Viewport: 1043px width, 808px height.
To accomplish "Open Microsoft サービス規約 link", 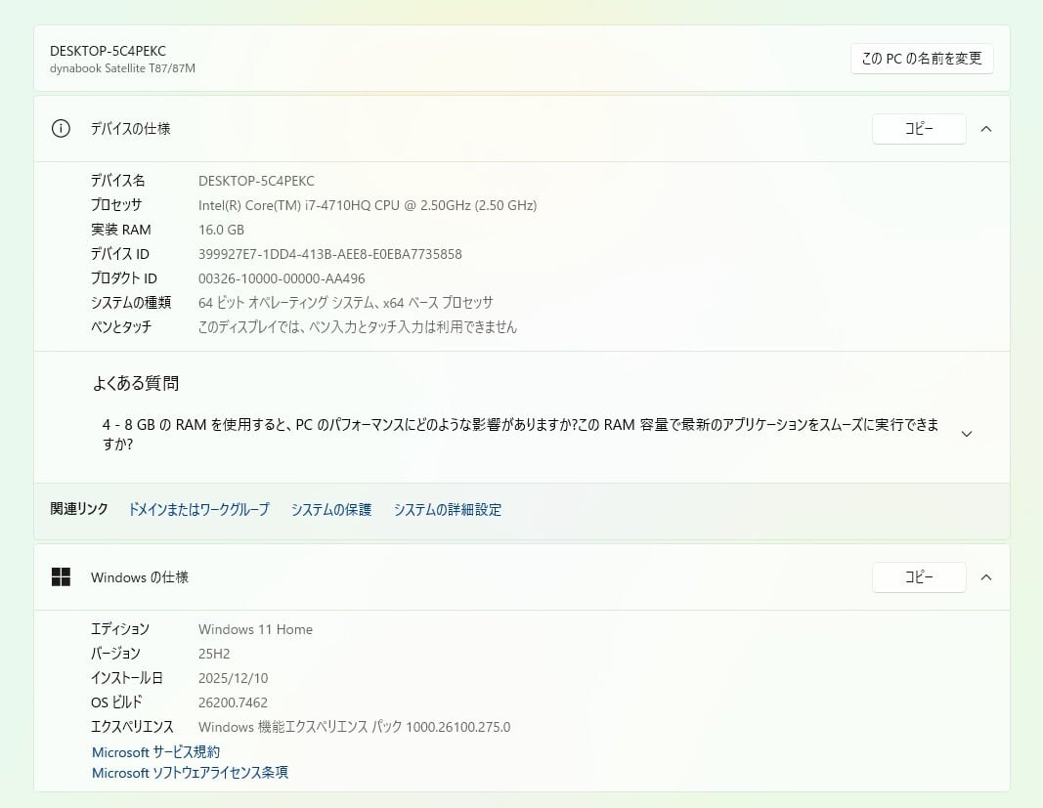I will click(155, 752).
